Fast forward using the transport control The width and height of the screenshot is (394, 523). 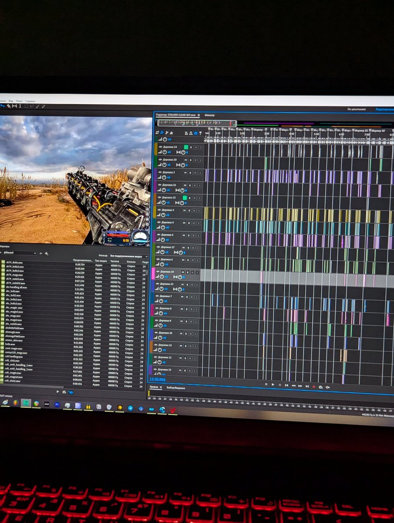point(300,386)
